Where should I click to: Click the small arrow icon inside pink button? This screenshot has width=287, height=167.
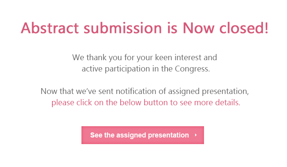pyautogui.click(x=196, y=135)
